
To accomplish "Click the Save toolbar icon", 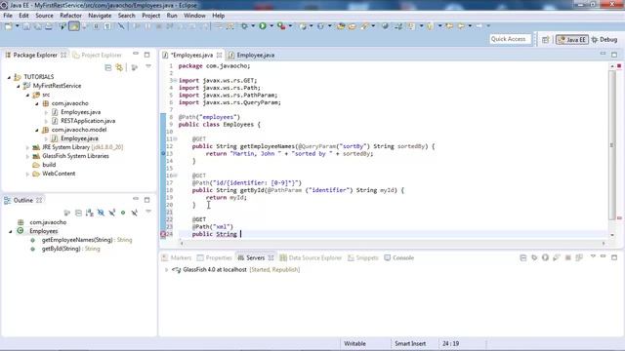I will pyautogui.click(x=26, y=26).
